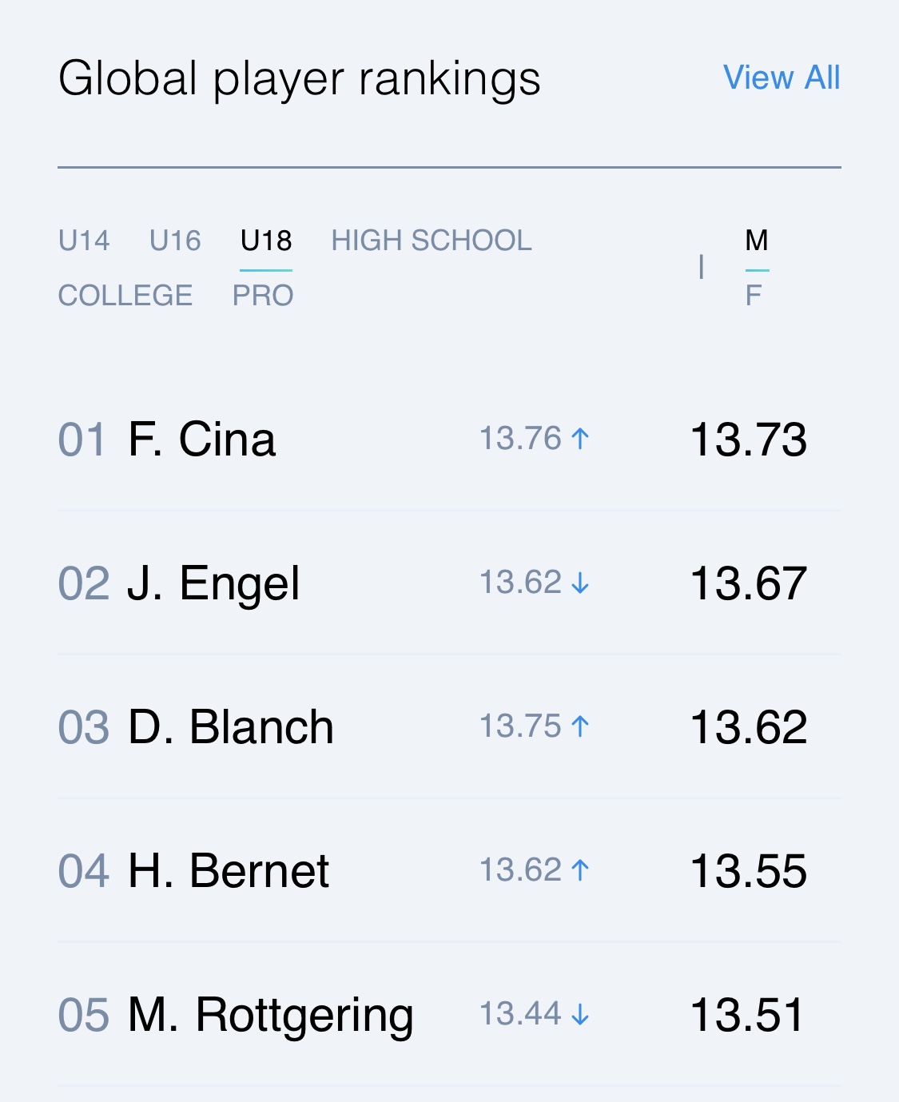Switch to the U16 age tab
This screenshot has width=899, height=1102.
(175, 241)
